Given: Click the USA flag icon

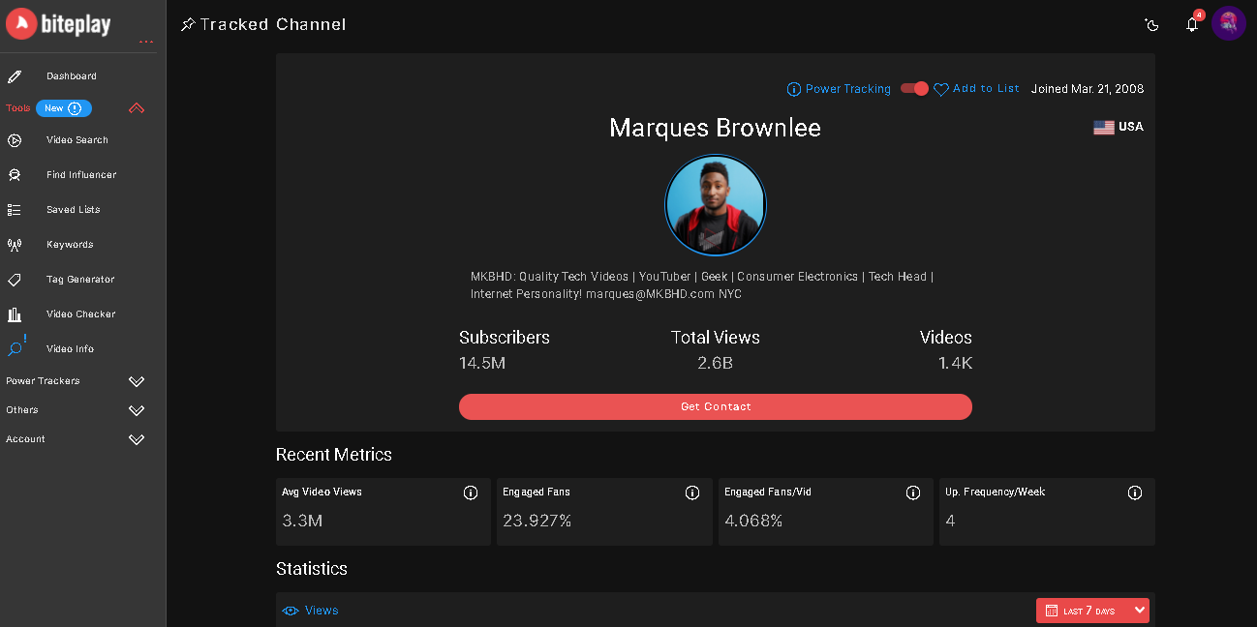Looking at the screenshot, I should [x=1104, y=127].
